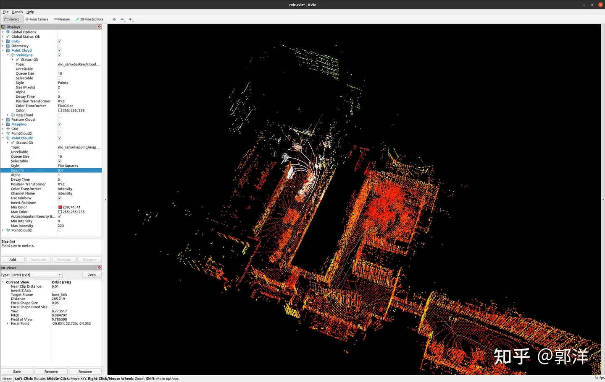The height and width of the screenshot is (382, 605).
Task: Open the File menu
Action: pyautogui.click(x=5, y=12)
